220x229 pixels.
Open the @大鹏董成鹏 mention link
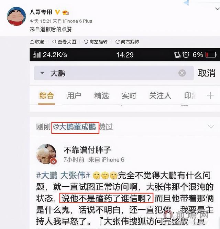click(x=75, y=127)
